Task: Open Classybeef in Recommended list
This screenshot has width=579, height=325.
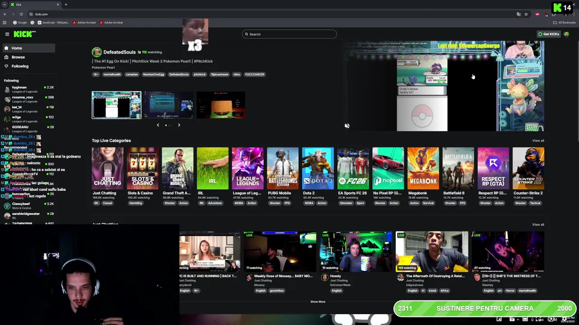Action: 28,206
